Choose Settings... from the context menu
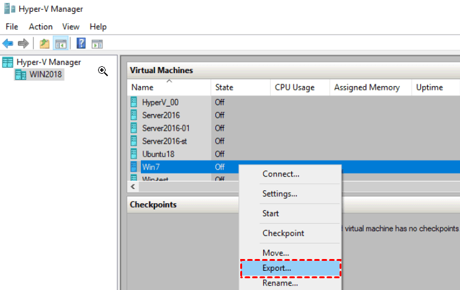460x290 pixels. coord(290,193)
